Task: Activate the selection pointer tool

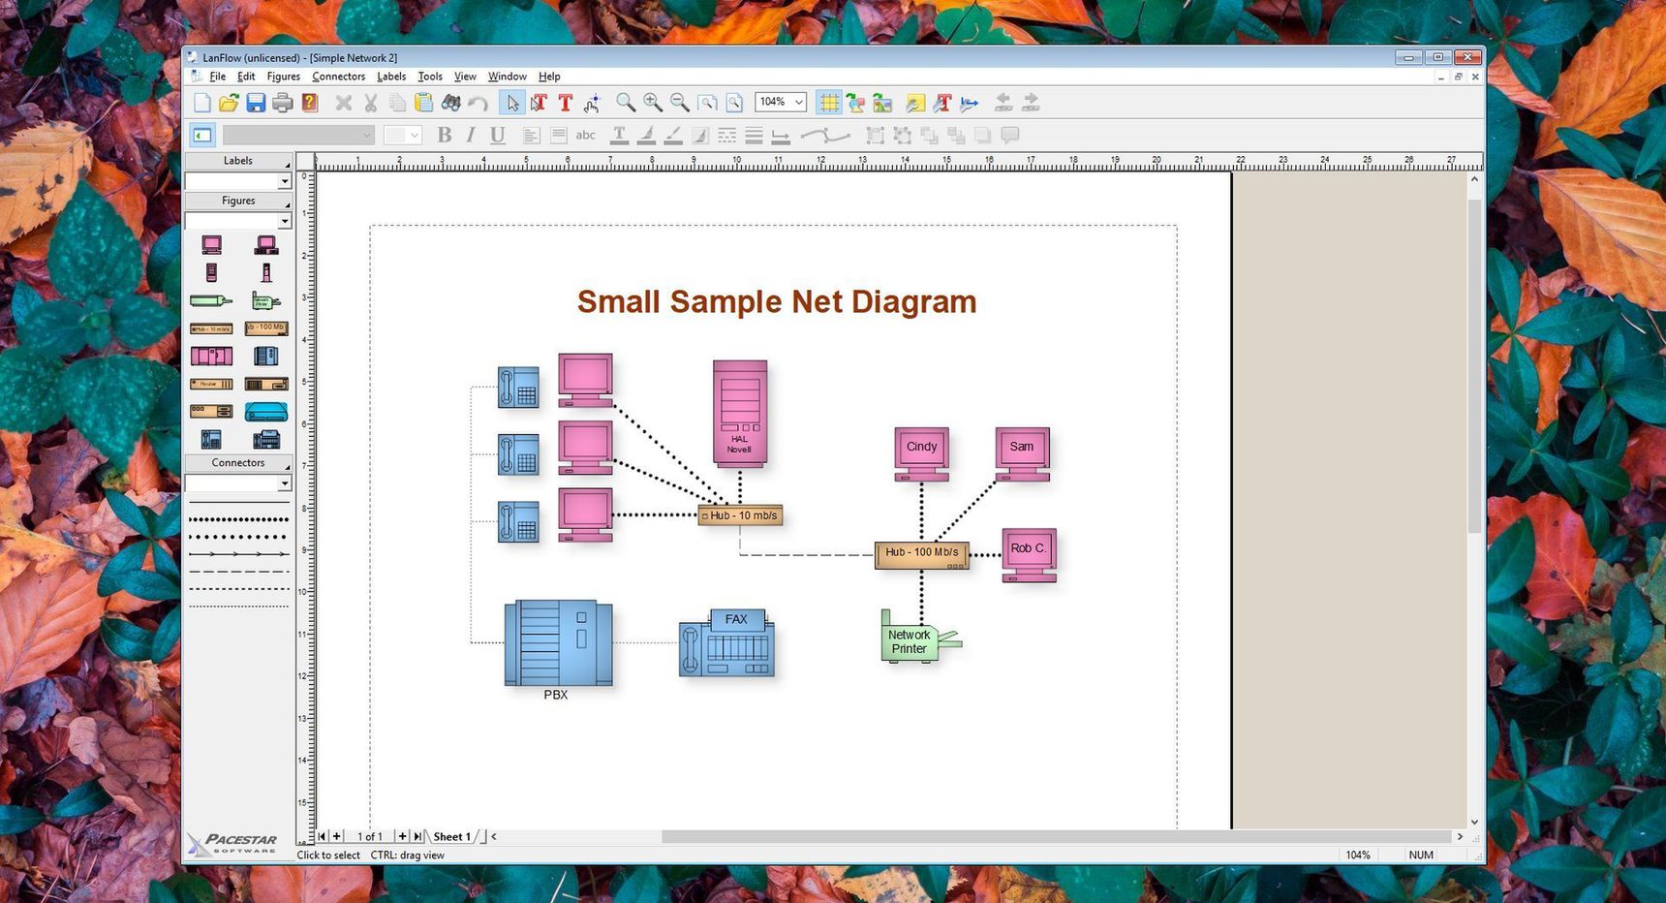Action: [512, 103]
